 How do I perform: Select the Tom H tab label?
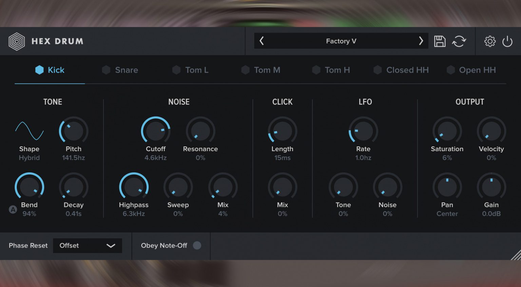click(x=337, y=70)
